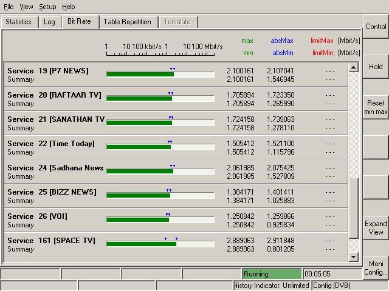Screen dimensions: 389x291
Task: Select the Table Repetition tab
Action: [127, 22]
